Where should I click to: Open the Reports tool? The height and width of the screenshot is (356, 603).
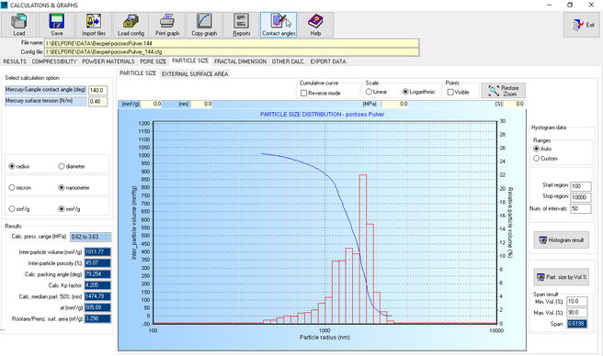tap(242, 21)
